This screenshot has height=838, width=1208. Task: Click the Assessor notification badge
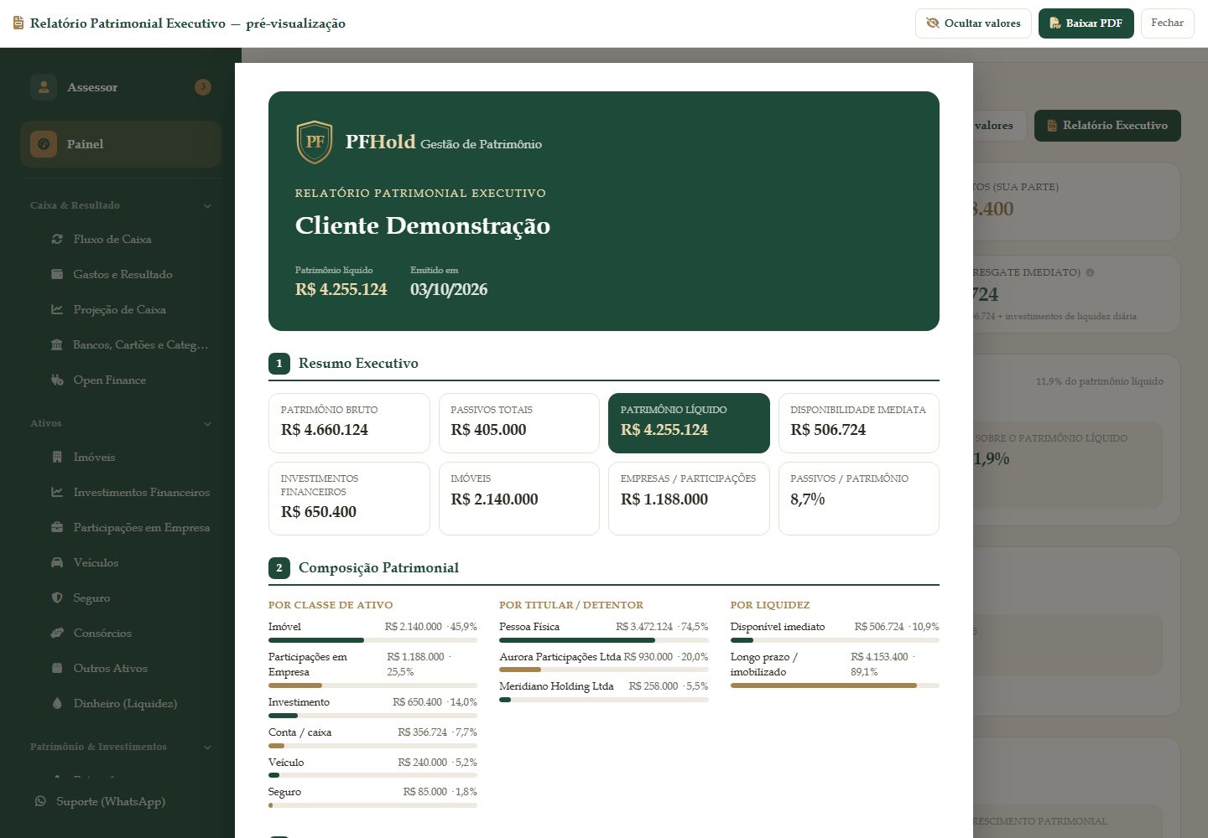tap(203, 87)
